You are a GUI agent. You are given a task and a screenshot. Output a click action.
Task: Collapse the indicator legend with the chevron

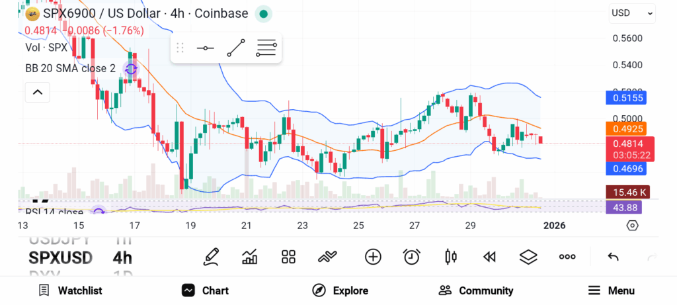(37, 92)
